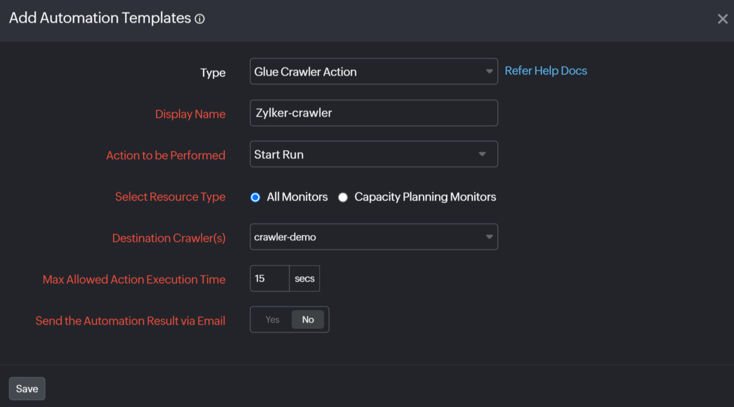Click the Add Automation Templates heading
The width and height of the screenshot is (734, 407).
click(100, 18)
